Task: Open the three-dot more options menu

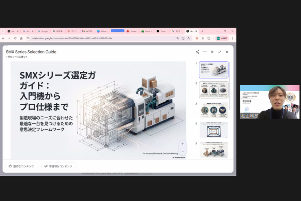Action: (x=205, y=52)
